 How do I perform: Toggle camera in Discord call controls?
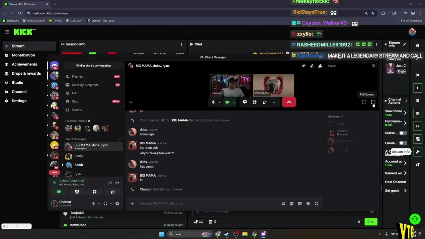(x=227, y=102)
